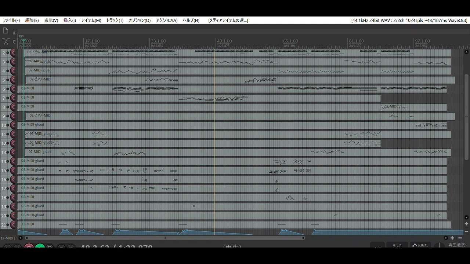470x264 pixels.
Task: Open the 表示(V) menu
Action: [x=51, y=21]
